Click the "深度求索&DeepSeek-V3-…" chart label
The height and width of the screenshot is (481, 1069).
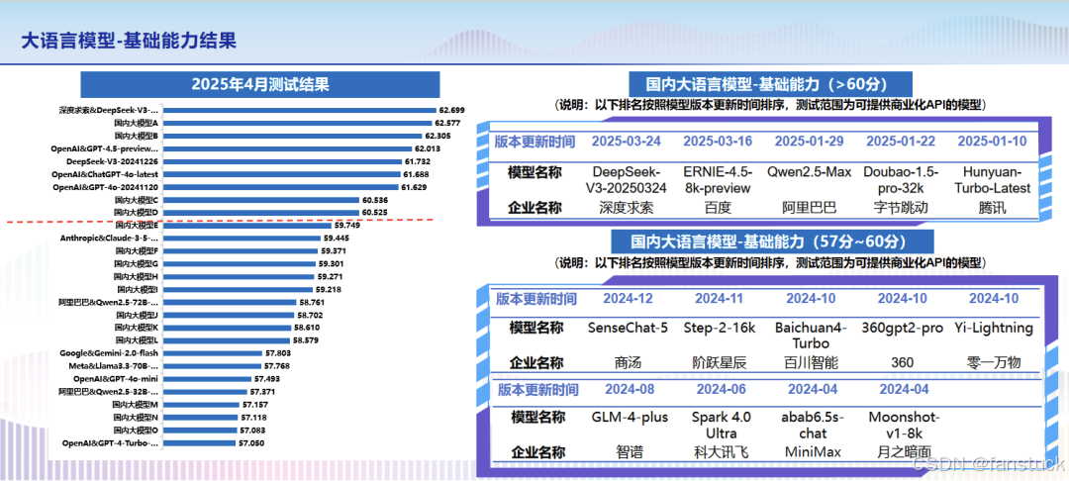pyautogui.click(x=109, y=110)
